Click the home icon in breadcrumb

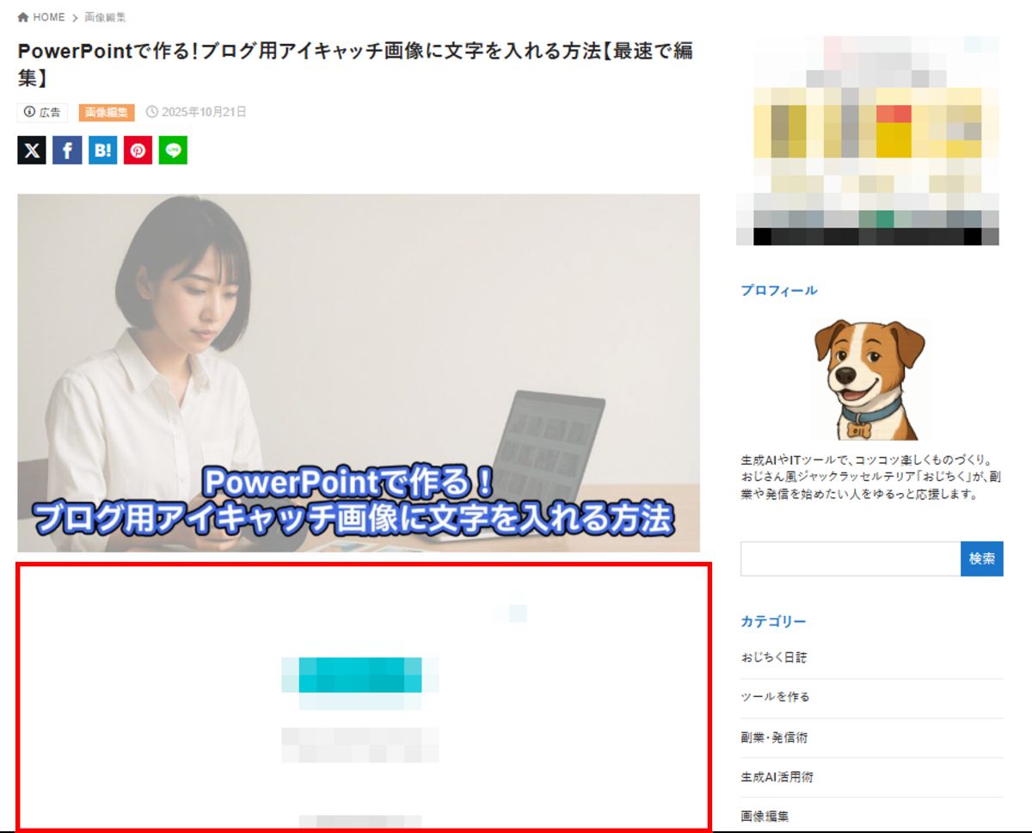23,17
